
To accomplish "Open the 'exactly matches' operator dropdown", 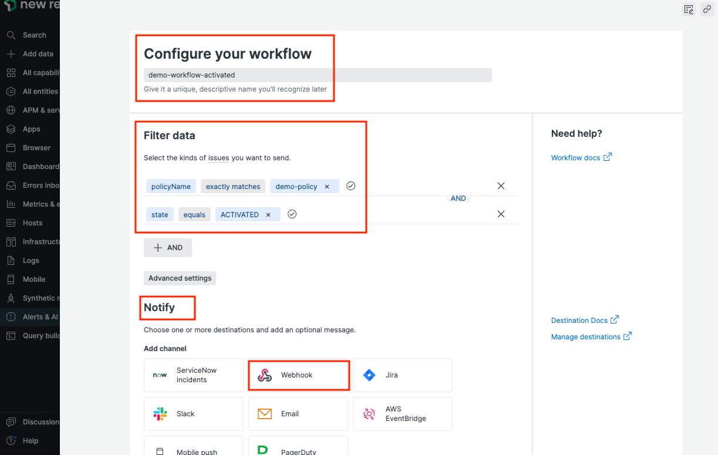I will click(232, 186).
